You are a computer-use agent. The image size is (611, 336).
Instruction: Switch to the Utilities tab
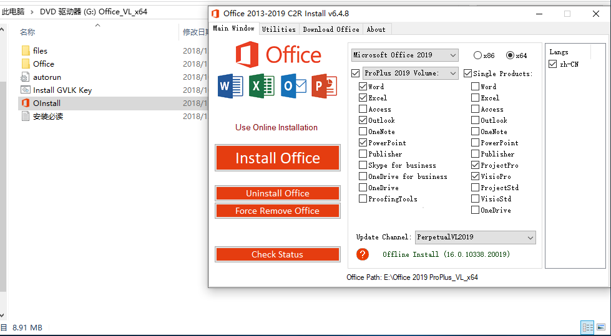(x=278, y=29)
